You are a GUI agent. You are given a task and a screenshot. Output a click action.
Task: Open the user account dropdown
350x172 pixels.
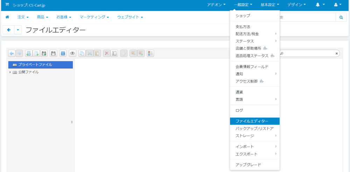338,5
